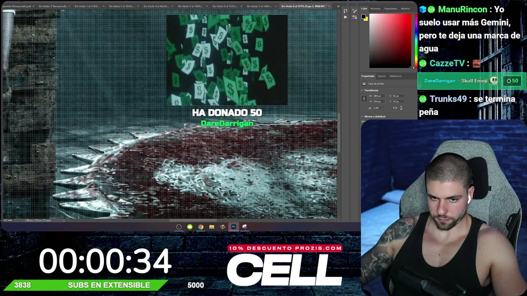
Task: Open the Brush Settings panel icon
Action: click(x=355, y=11)
